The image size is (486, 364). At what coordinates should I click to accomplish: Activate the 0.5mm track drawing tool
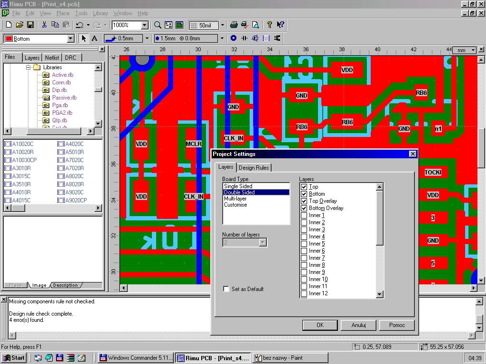(123, 38)
